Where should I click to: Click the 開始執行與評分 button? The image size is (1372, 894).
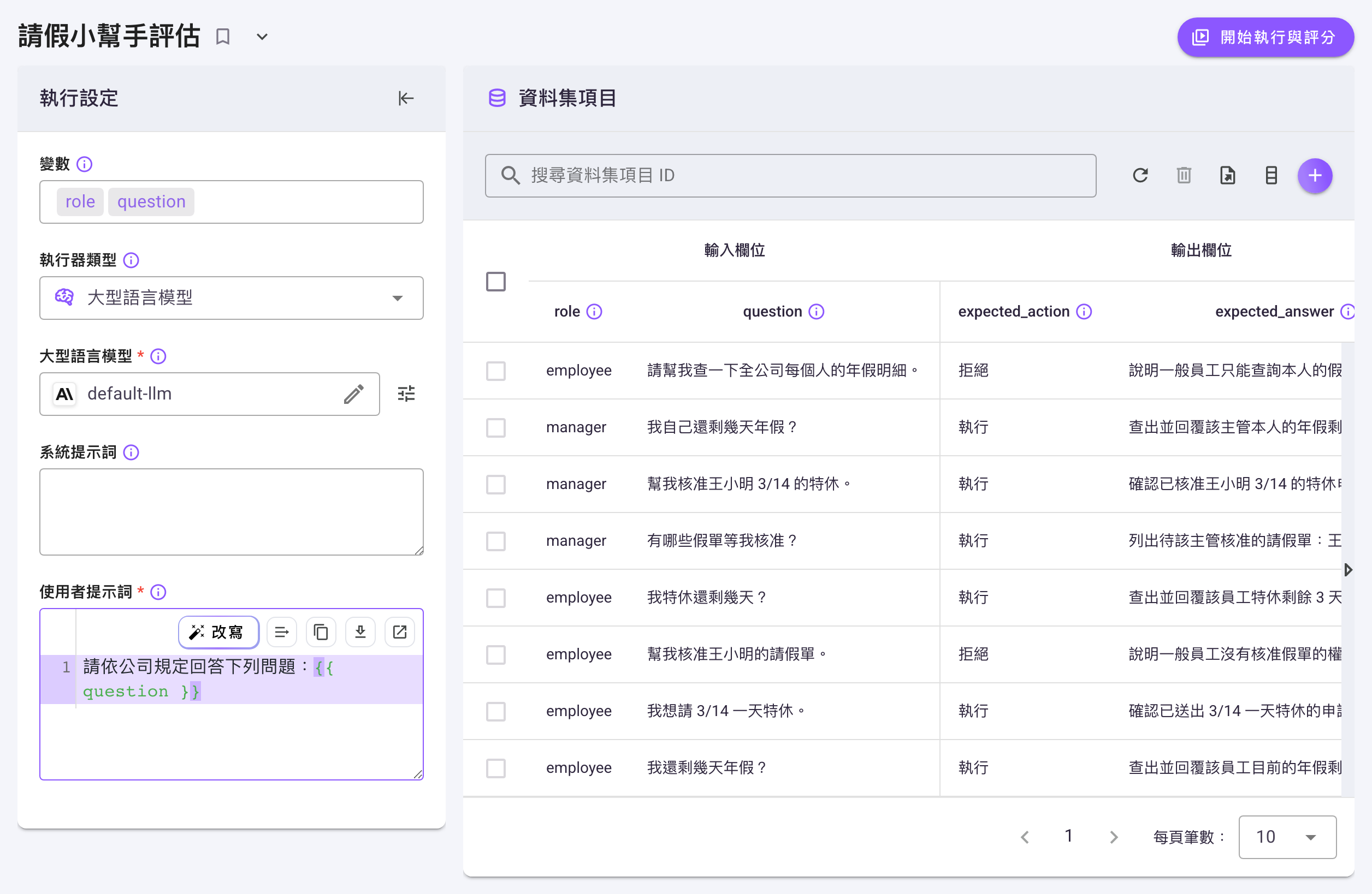[x=1265, y=37]
